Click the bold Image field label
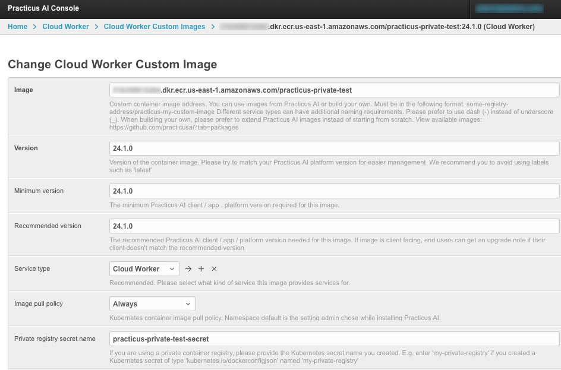Screen dimensions: 561x370 click(x=24, y=90)
